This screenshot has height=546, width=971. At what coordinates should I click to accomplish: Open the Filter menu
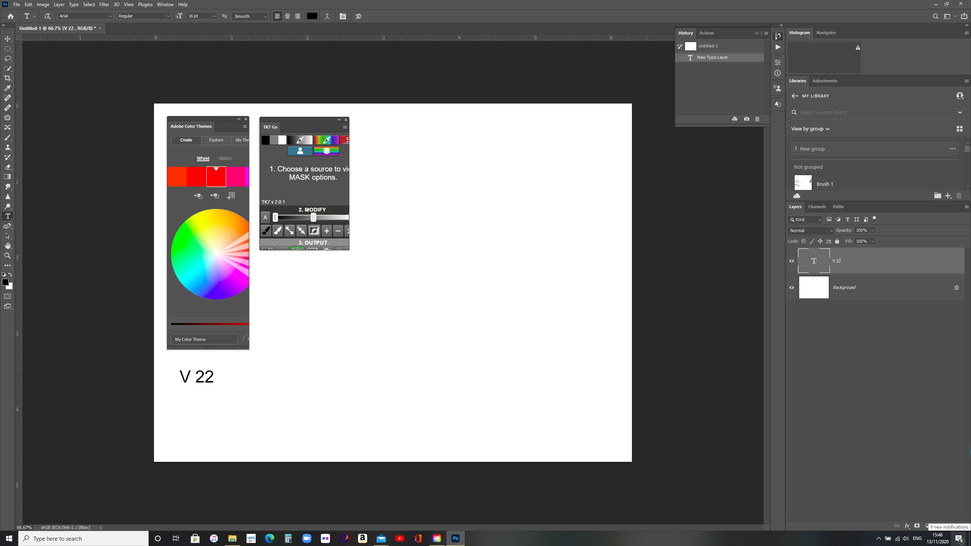click(104, 4)
